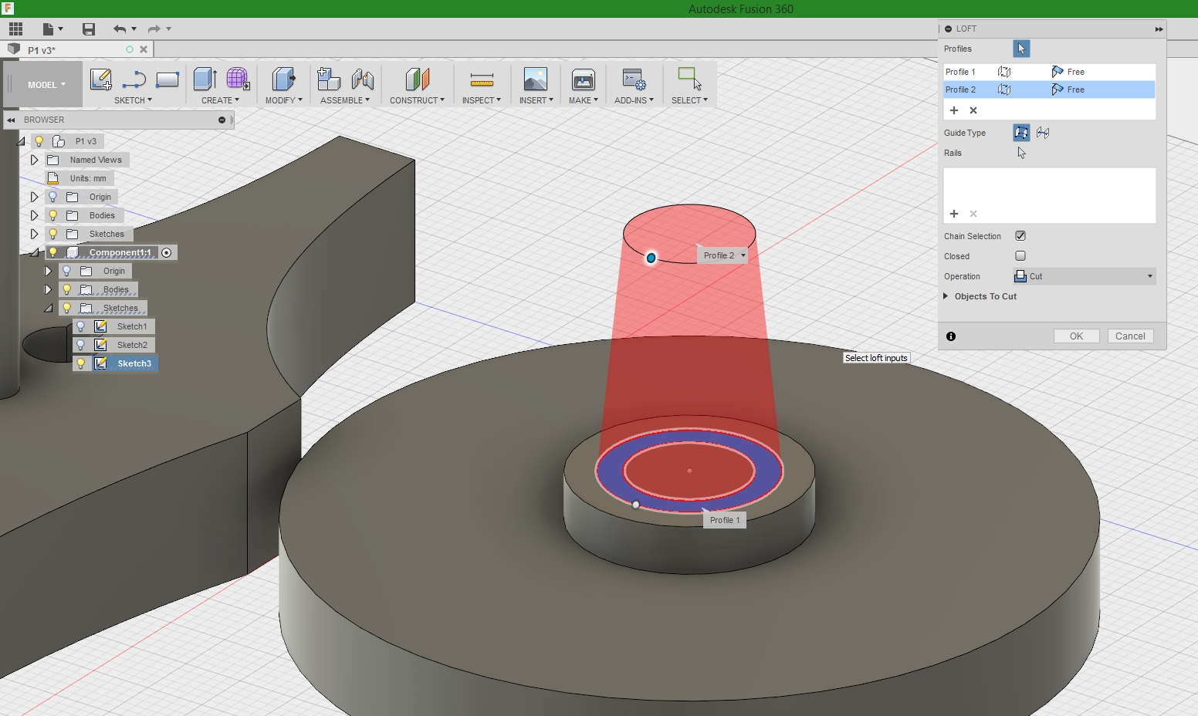Image resolution: width=1198 pixels, height=716 pixels.
Task: Toggle Chain Selection checkbox
Action: [1020, 236]
